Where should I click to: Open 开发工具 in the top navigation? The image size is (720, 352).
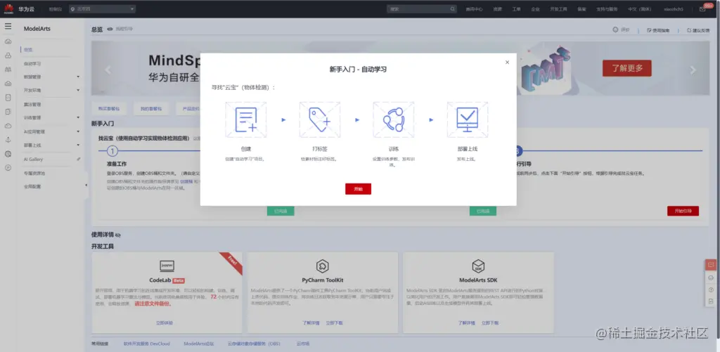(559, 9)
